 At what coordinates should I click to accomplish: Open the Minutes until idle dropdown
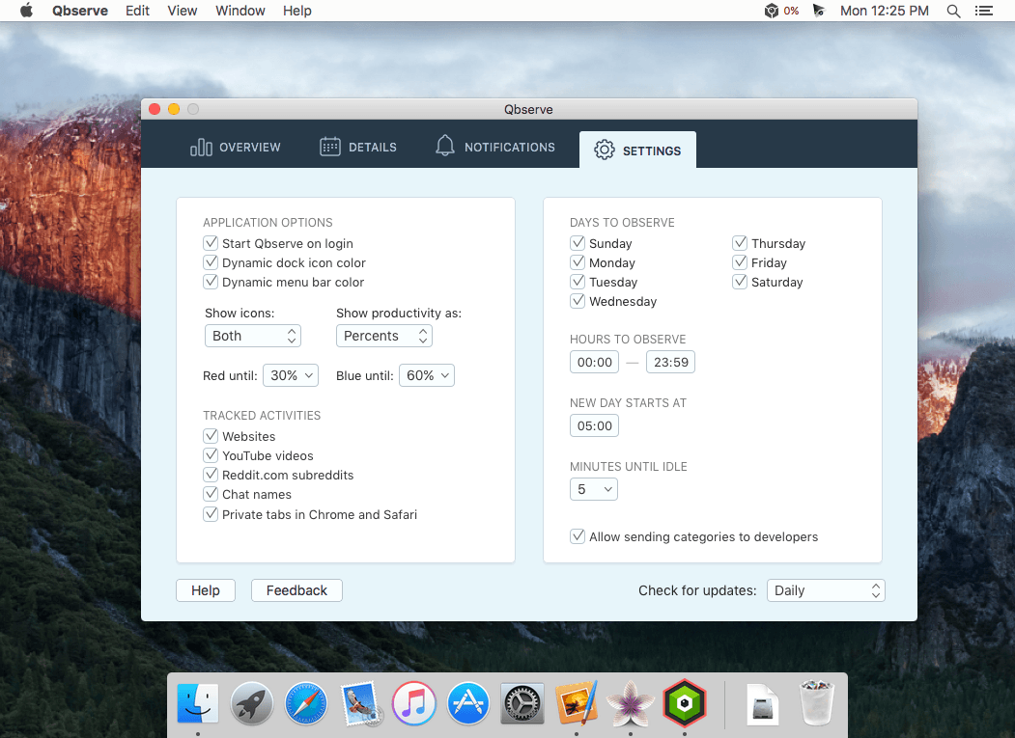pyautogui.click(x=594, y=489)
